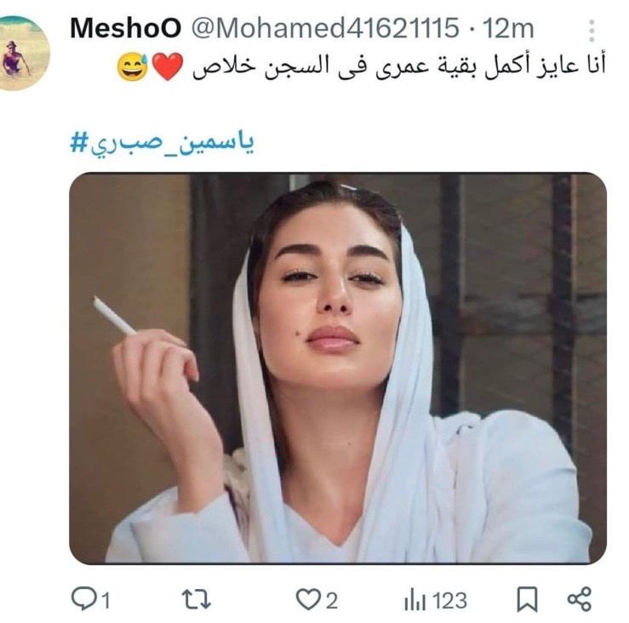
Task: Like the tweet with heart icon
Action: pyautogui.click(x=308, y=599)
